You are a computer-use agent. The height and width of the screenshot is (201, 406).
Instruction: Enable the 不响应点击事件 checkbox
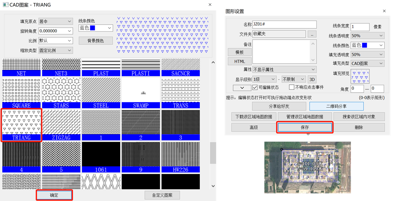click(291, 87)
